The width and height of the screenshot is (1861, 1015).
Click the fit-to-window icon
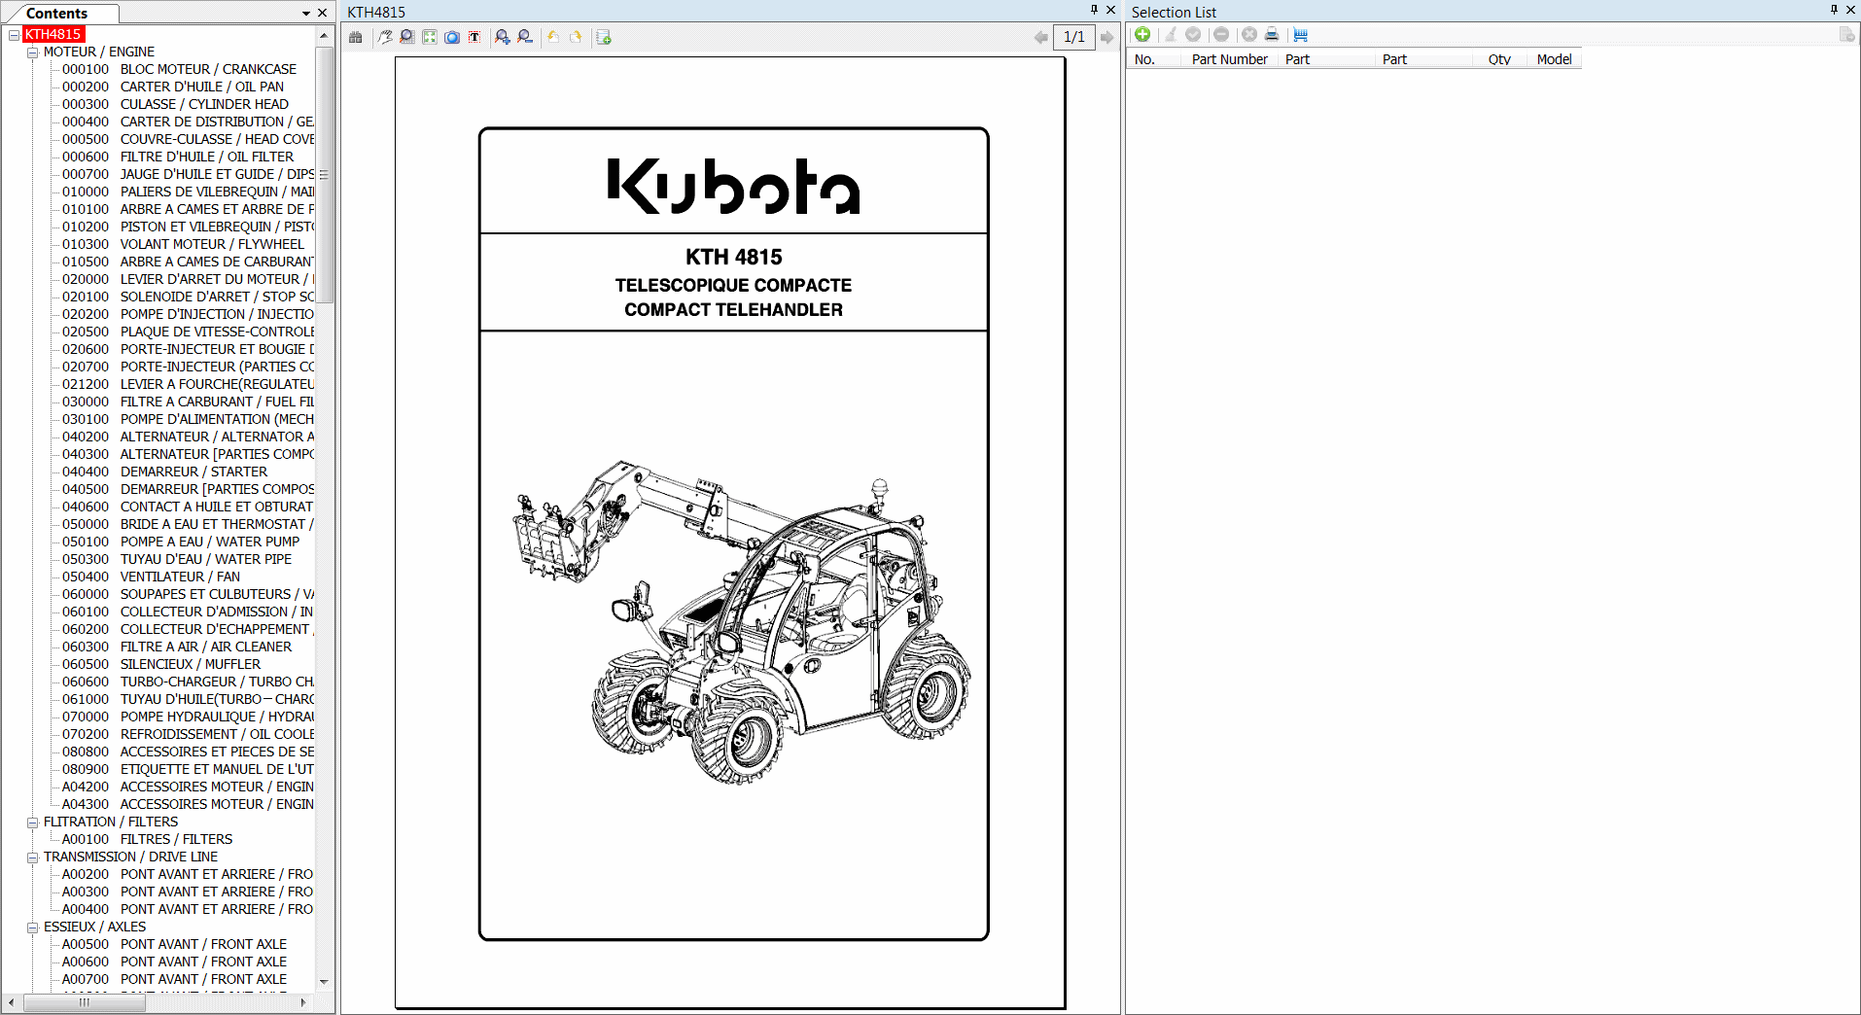click(429, 37)
